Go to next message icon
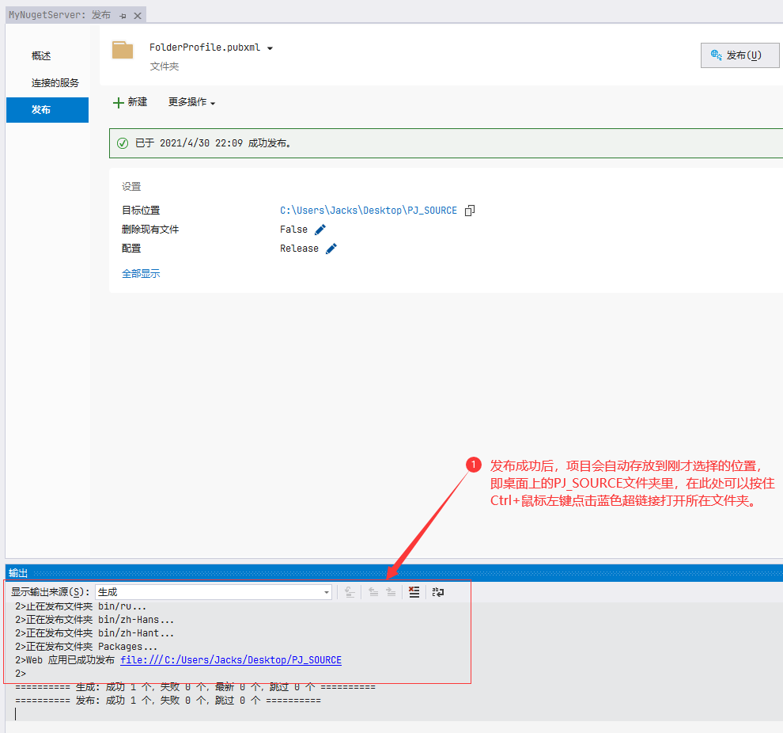This screenshot has height=733, width=783. point(391,592)
